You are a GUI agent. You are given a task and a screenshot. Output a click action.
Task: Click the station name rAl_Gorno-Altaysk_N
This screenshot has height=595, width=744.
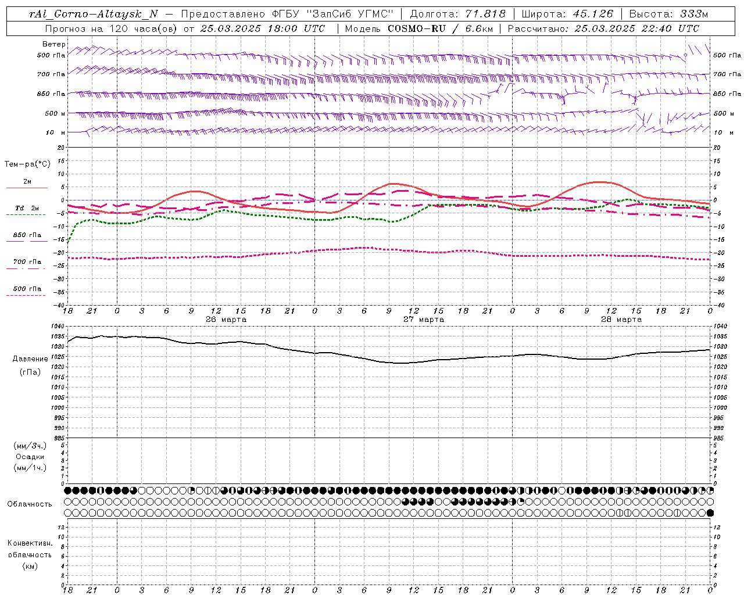point(93,14)
